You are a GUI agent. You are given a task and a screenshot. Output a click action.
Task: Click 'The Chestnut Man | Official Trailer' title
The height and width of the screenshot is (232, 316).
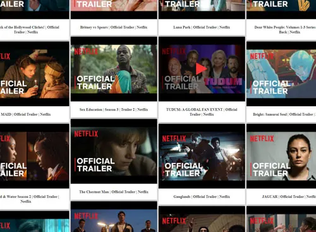[x=114, y=192]
